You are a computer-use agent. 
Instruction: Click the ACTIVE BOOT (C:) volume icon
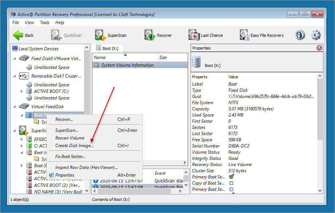point(29,91)
